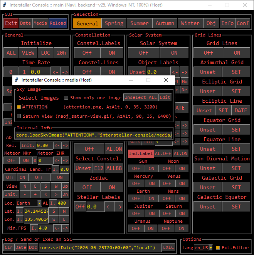Click the 20h initialize button
The image size is (254, 255).
click(x=61, y=53)
